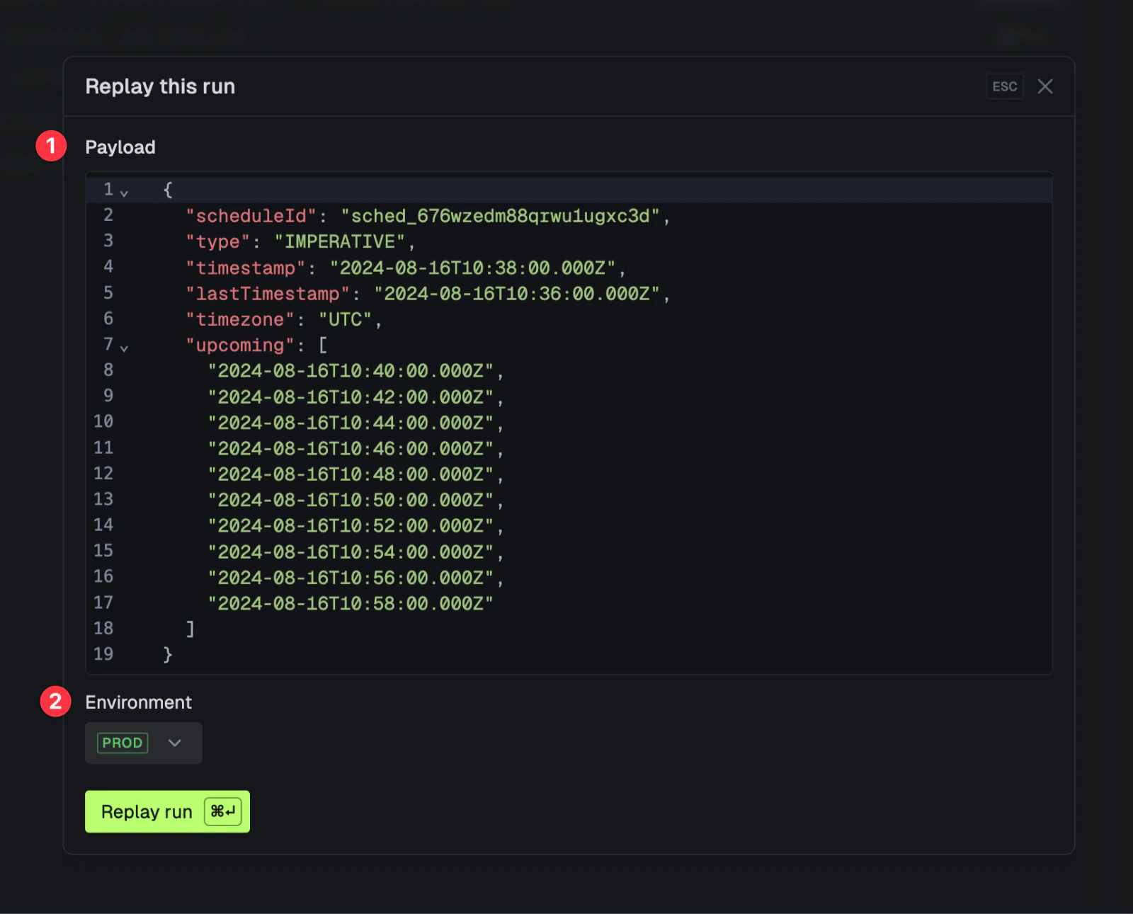The width and height of the screenshot is (1133, 914).
Task: Click the Replay run button
Action: tap(167, 811)
